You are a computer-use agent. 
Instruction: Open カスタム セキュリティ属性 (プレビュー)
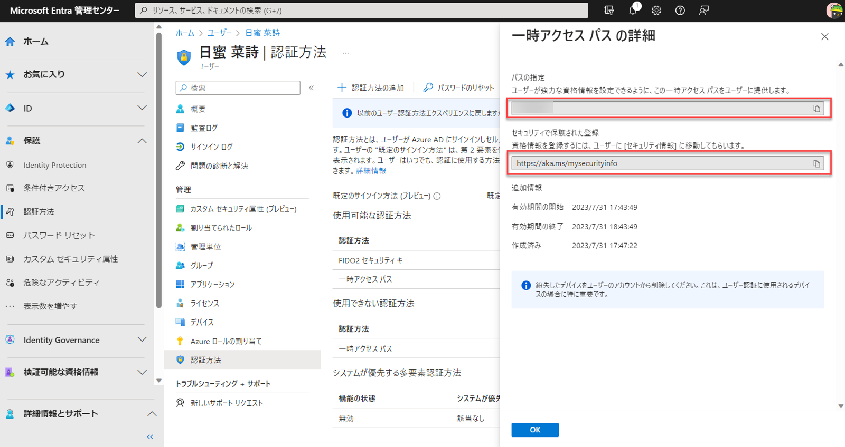point(243,209)
